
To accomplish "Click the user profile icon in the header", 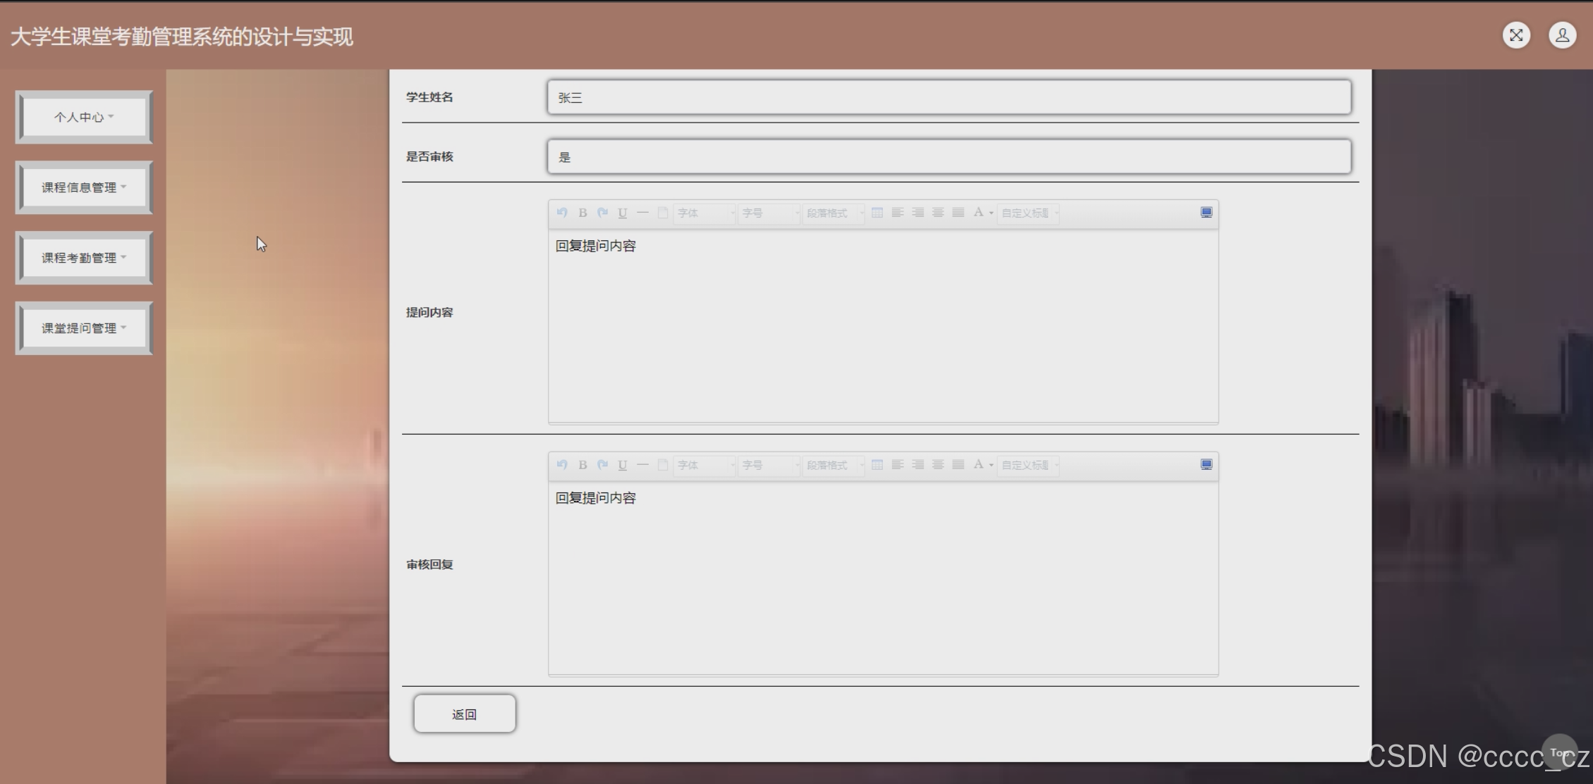I will point(1562,35).
